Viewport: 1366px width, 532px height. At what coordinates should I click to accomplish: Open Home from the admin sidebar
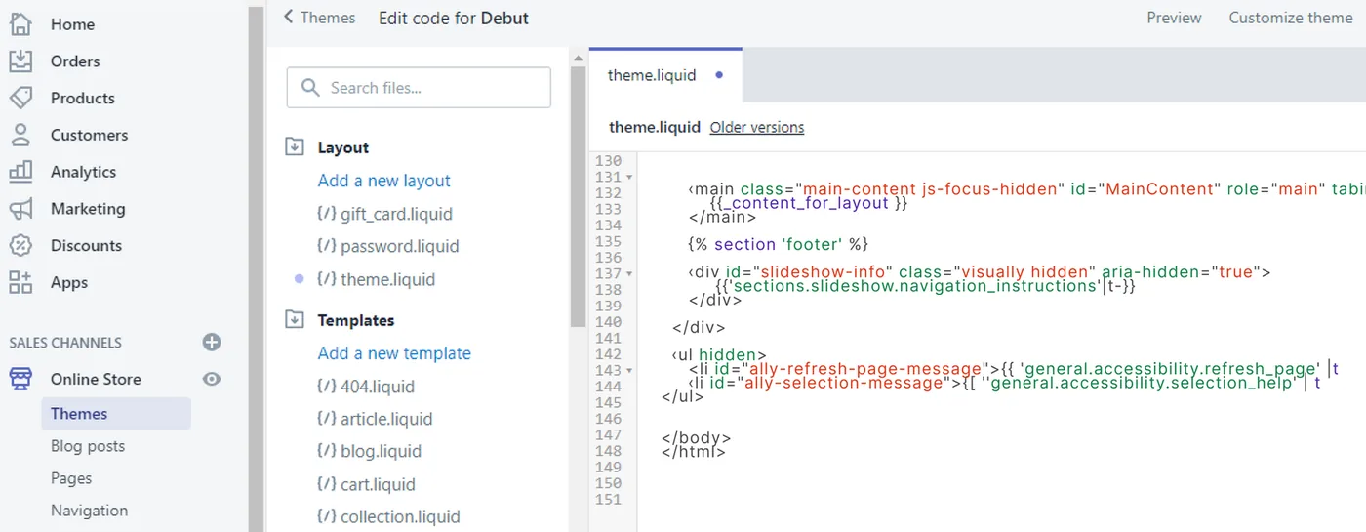coord(73,23)
